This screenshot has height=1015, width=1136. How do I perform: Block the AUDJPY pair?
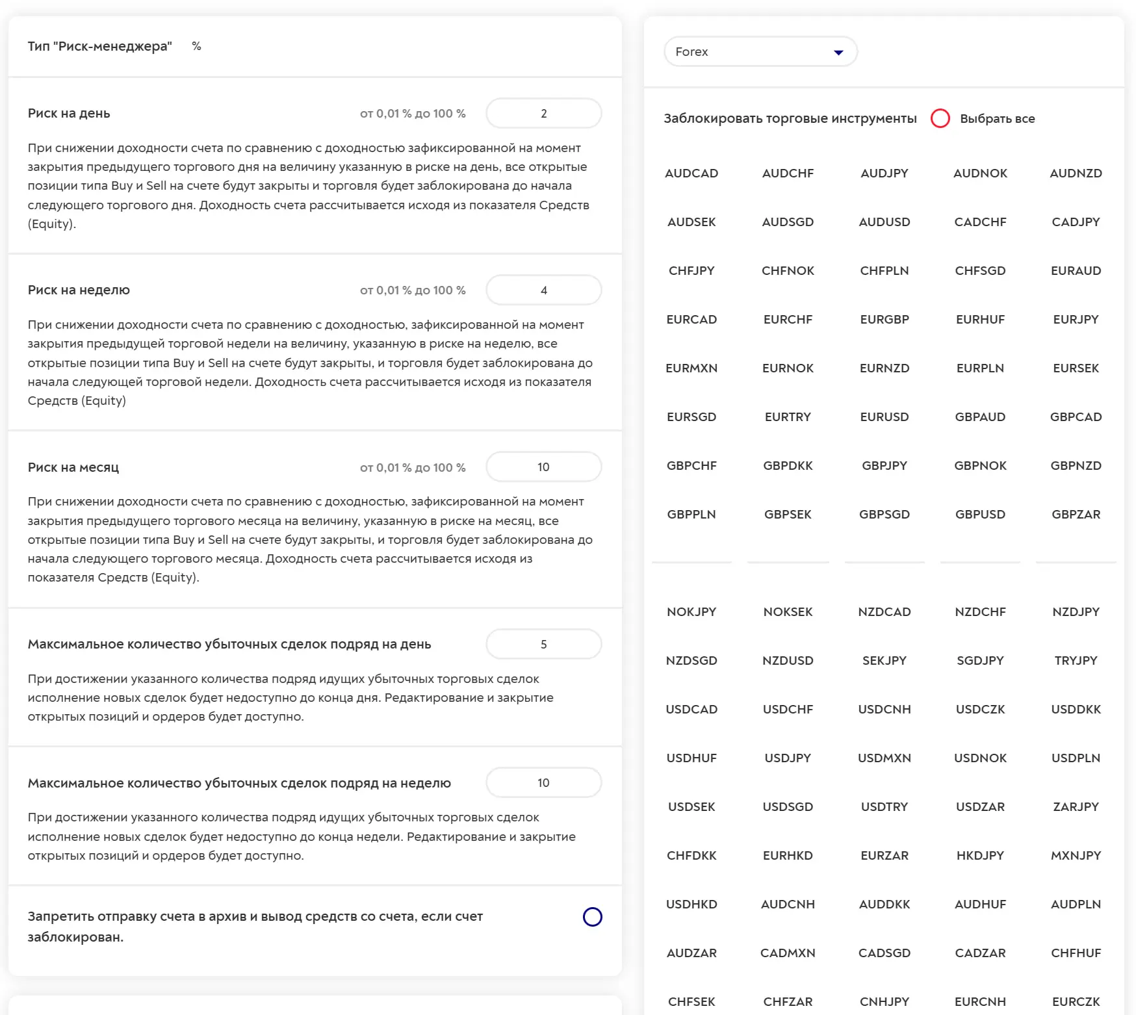884,173
